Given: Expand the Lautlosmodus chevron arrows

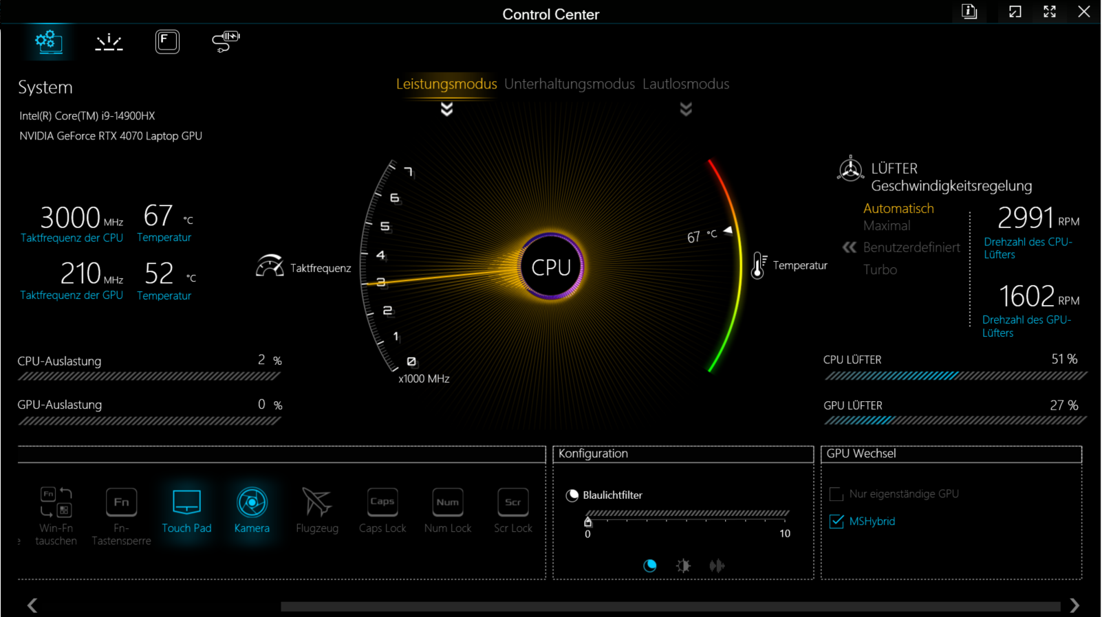Looking at the screenshot, I should click(686, 109).
